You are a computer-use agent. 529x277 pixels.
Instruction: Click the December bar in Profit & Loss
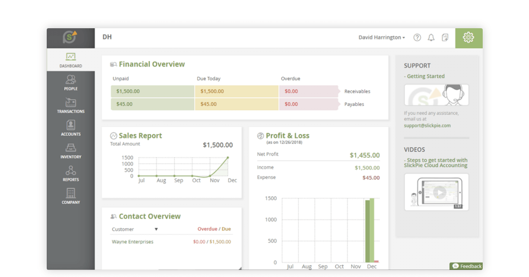point(369,229)
